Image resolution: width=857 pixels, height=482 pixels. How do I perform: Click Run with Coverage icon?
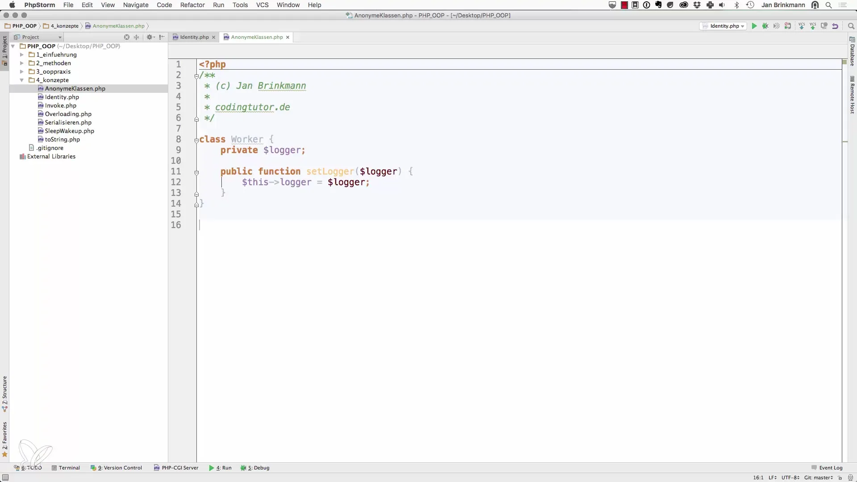[x=777, y=26]
